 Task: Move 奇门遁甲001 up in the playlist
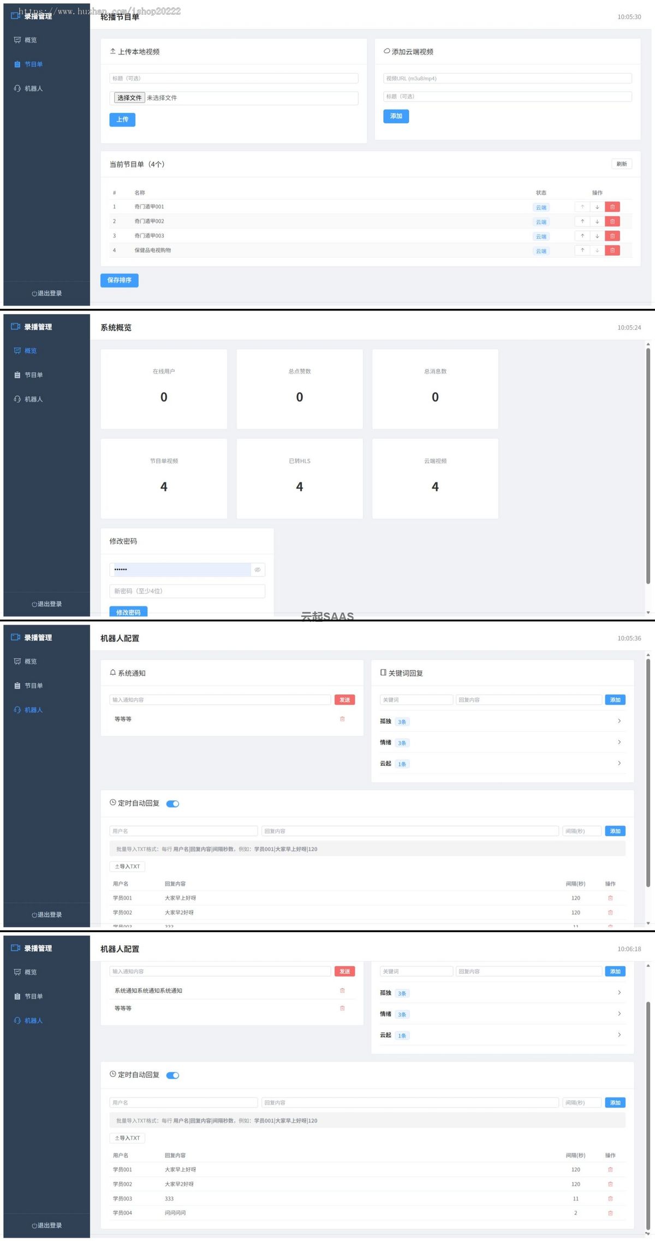pyautogui.click(x=582, y=207)
